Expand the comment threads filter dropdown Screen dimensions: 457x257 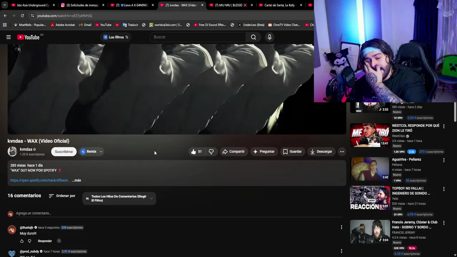[x=119, y=198]
